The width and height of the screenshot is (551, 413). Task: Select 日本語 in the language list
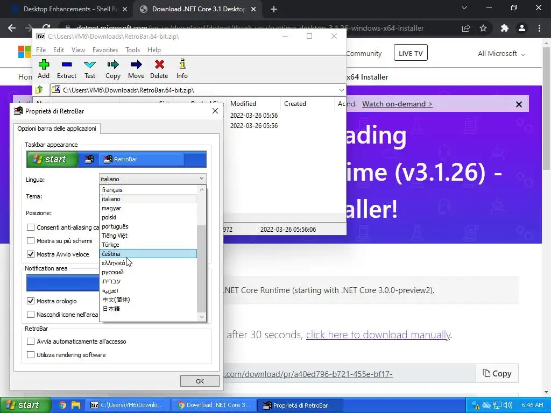point(148,308)
